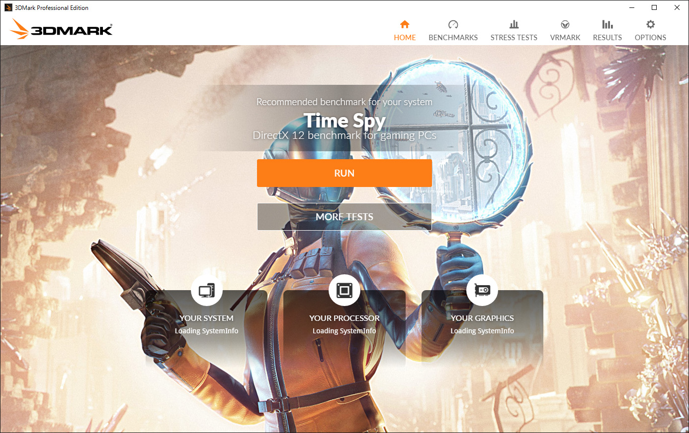Click the Your Processor chip icon
This screenshot has height=433, width=689.
pos(344,290)
